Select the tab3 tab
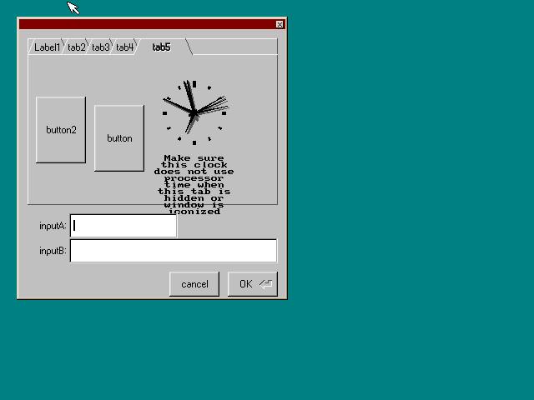Screen dimensions: 534x400 click(100, 47)
